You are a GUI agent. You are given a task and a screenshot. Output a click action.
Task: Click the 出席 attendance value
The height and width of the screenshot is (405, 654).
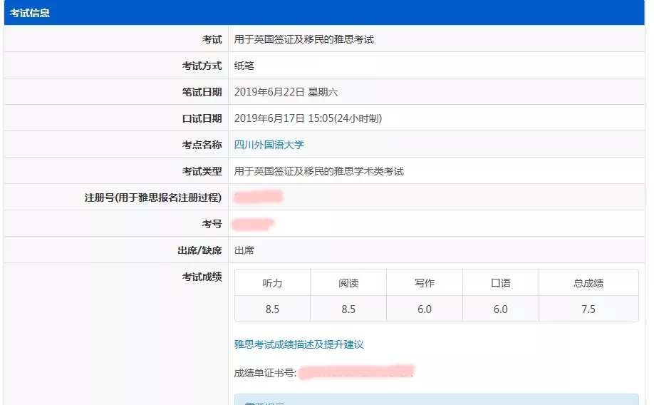(x=244, y=250)
